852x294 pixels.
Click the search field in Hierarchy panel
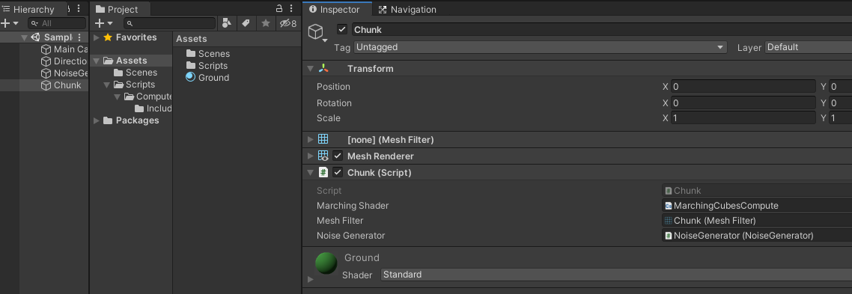tap(57, 23)
